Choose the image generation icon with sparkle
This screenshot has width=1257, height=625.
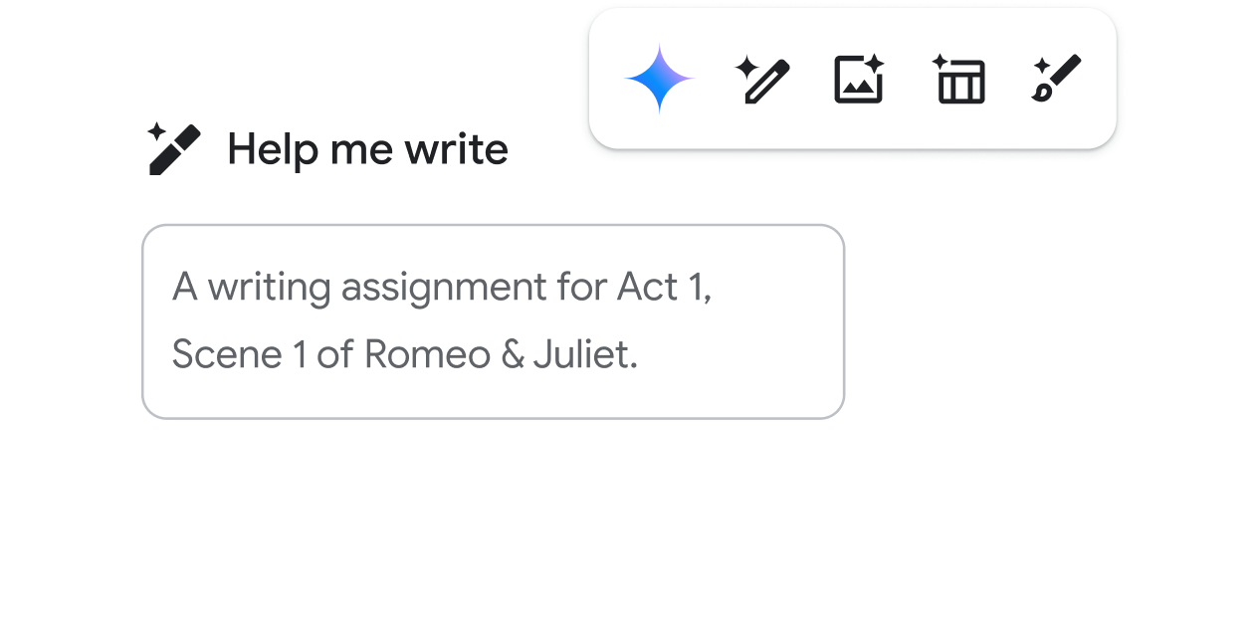tap(859, 80)
